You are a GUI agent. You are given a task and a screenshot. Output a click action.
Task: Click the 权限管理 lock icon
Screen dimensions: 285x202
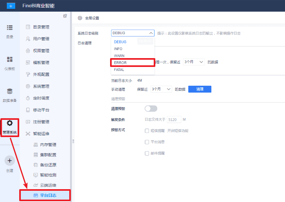tap(28, 51)
